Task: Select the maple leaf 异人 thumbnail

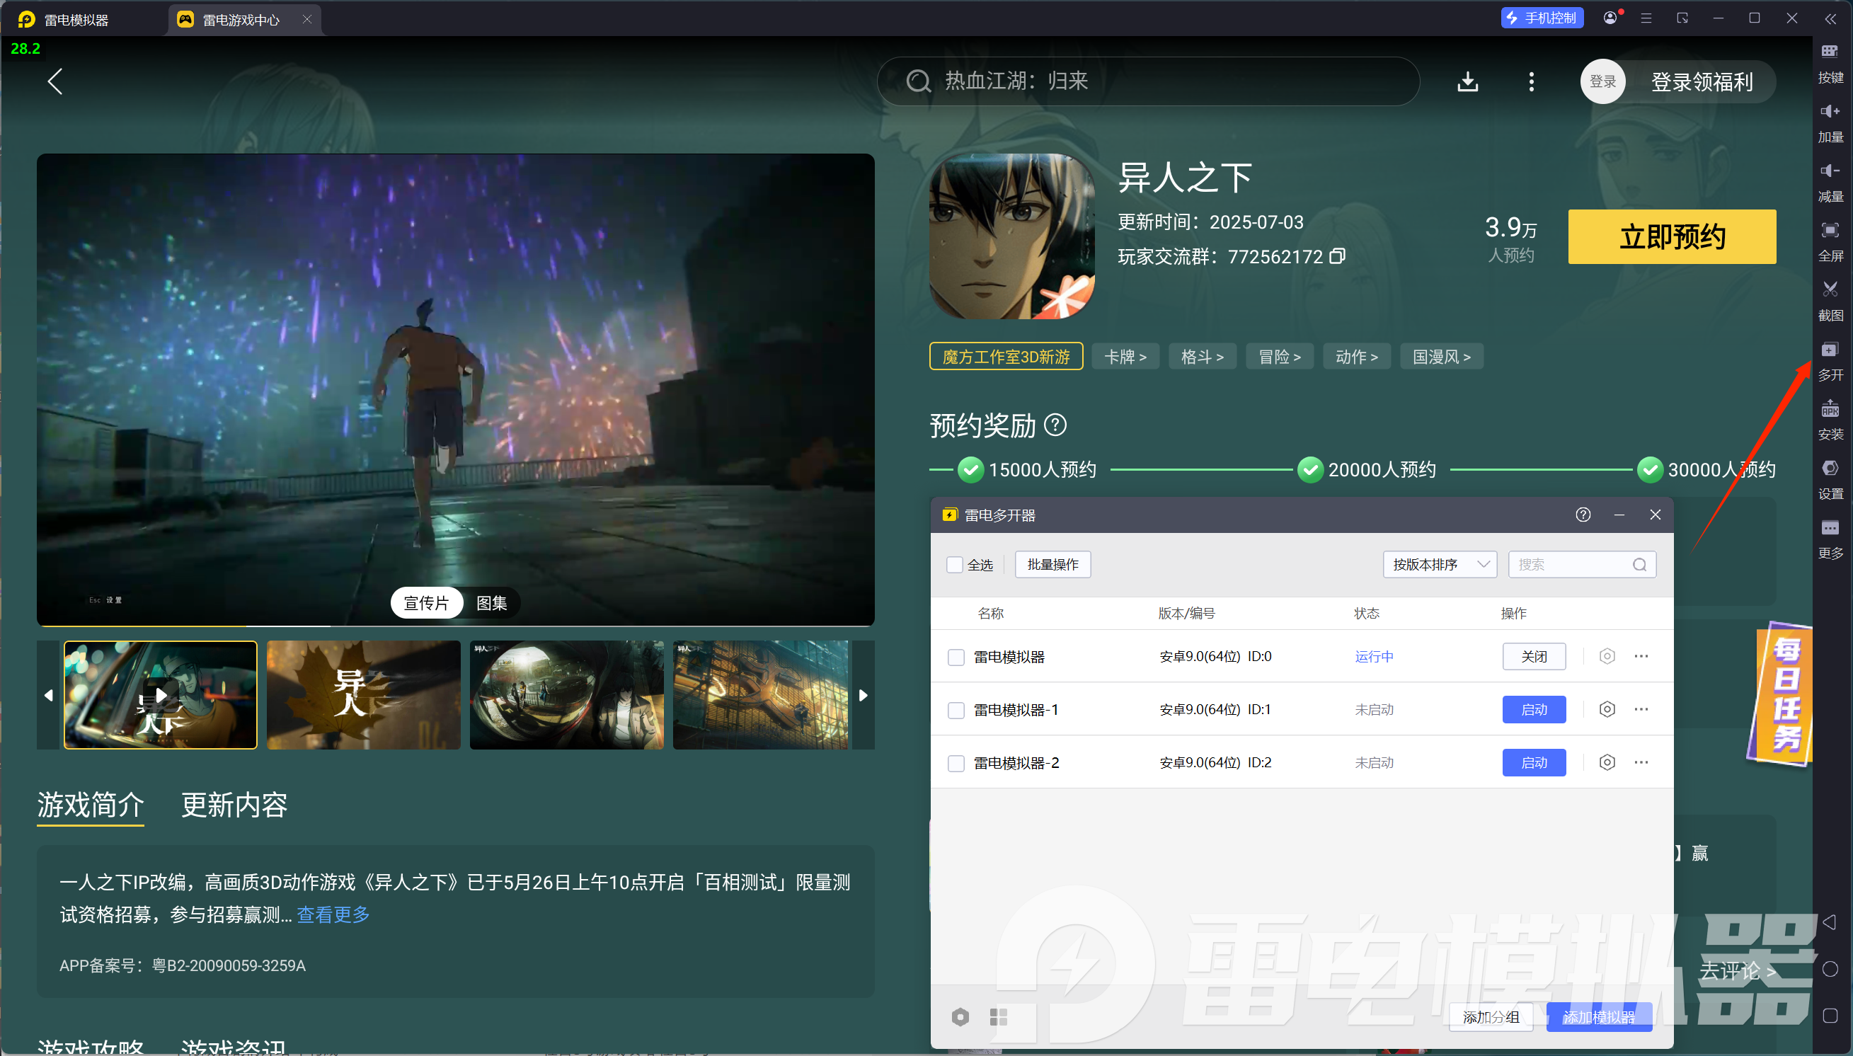Action: click(363, 694)
